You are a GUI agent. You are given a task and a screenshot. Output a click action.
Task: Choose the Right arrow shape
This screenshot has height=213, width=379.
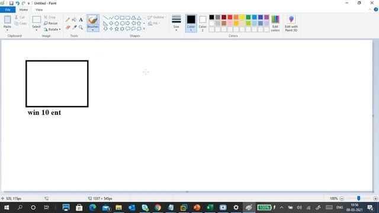click(x=128, y=23)
